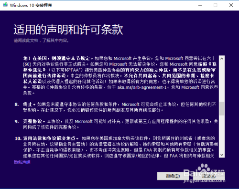Click scrollbar track below the thumb
Viewport: 239px width, 189px height.
point(222,134)
